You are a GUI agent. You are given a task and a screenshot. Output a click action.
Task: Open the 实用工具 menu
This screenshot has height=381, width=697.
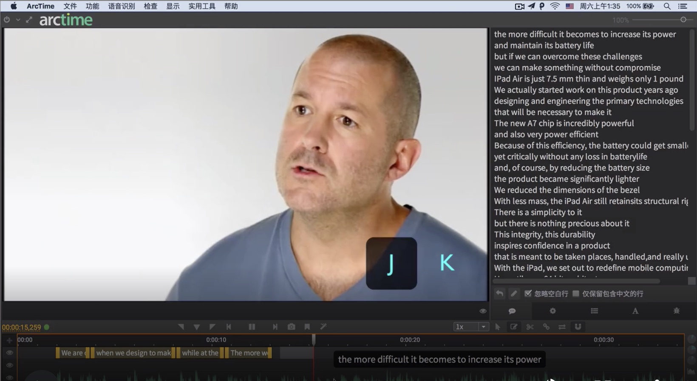pos(202,6)
